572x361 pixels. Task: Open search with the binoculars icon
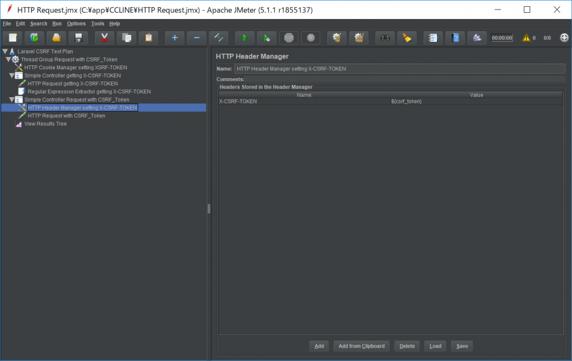[385, 38]
